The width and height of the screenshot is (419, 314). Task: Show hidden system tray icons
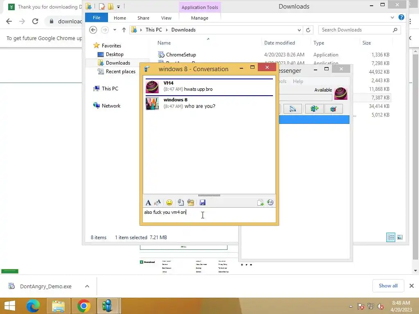(351, 306)
